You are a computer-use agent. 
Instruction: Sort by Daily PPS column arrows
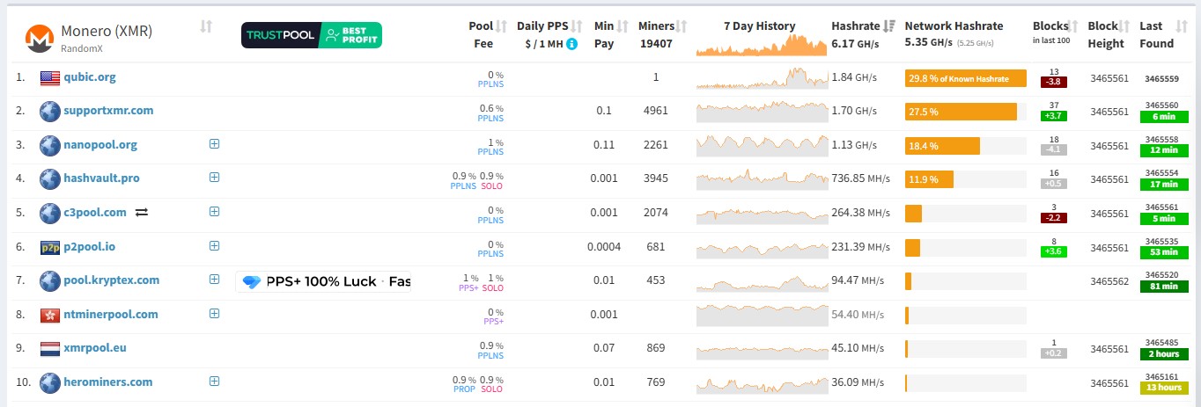[x=578, y=26]
